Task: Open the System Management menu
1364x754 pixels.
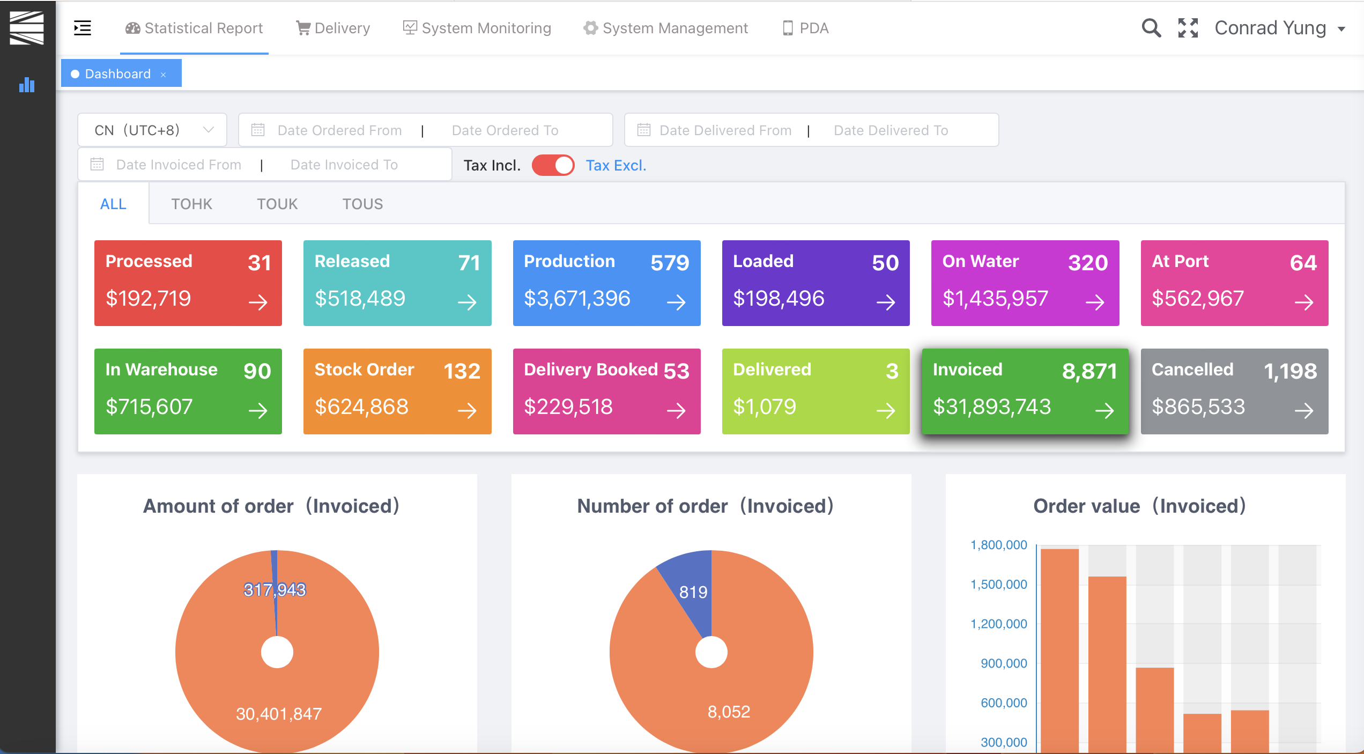Action: pyautogui.click(x=665, y=28)
